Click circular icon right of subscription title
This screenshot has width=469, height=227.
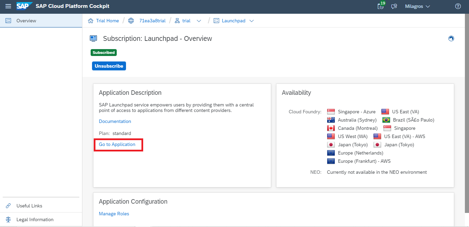coord(451,38)
